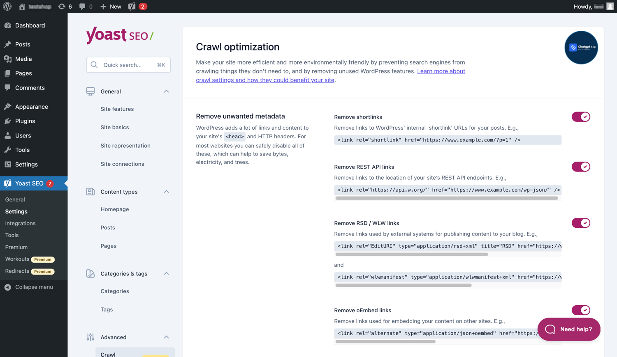Click the Yoast SEO logo
Viewport: 617px width, 357px height.
(120, 35)
